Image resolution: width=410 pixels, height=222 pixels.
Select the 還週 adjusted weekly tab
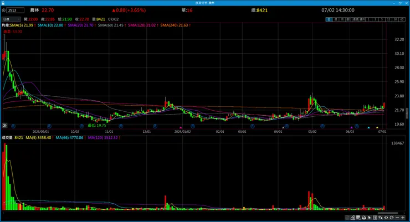coord(356,19)
